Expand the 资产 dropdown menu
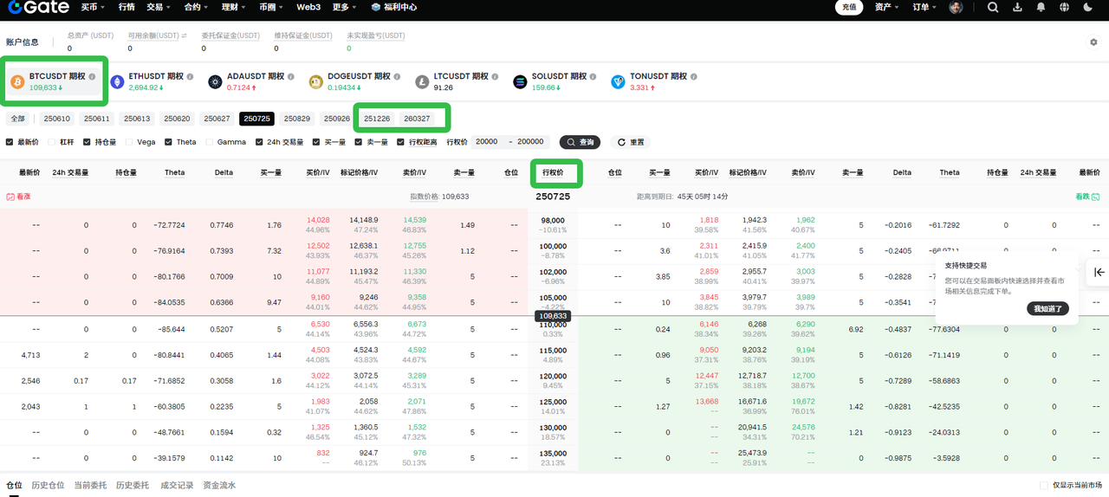The height and width of the screenshot is (497, 1109). (x=885, y=7)
